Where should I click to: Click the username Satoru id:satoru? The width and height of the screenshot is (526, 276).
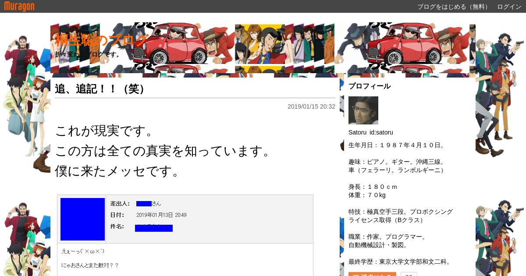click(371, 132)
